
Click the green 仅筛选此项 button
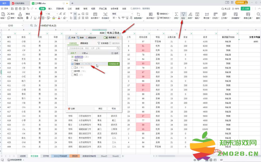[x=113, y=64]
